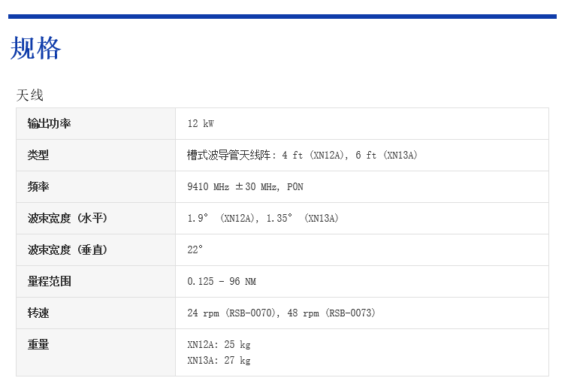The image size is (580, 381).
Task: Click the XN12A: 25 kg weight line
Action: pos(219,345)
